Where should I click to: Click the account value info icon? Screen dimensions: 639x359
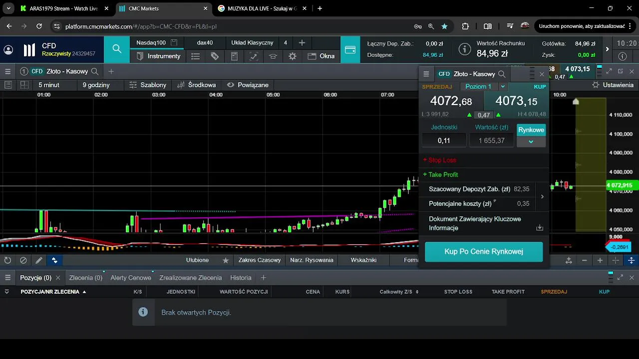pos(465,49)
